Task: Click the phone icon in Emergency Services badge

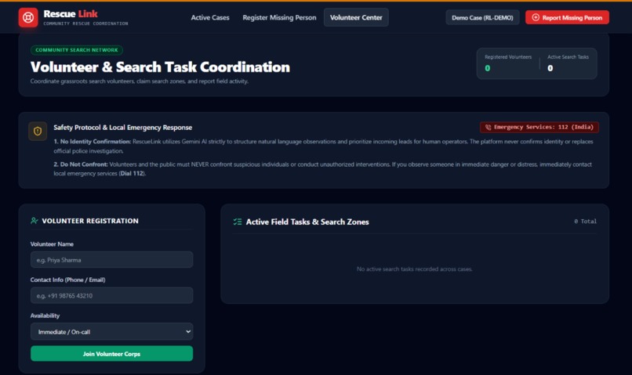Action: pos(488,128)
